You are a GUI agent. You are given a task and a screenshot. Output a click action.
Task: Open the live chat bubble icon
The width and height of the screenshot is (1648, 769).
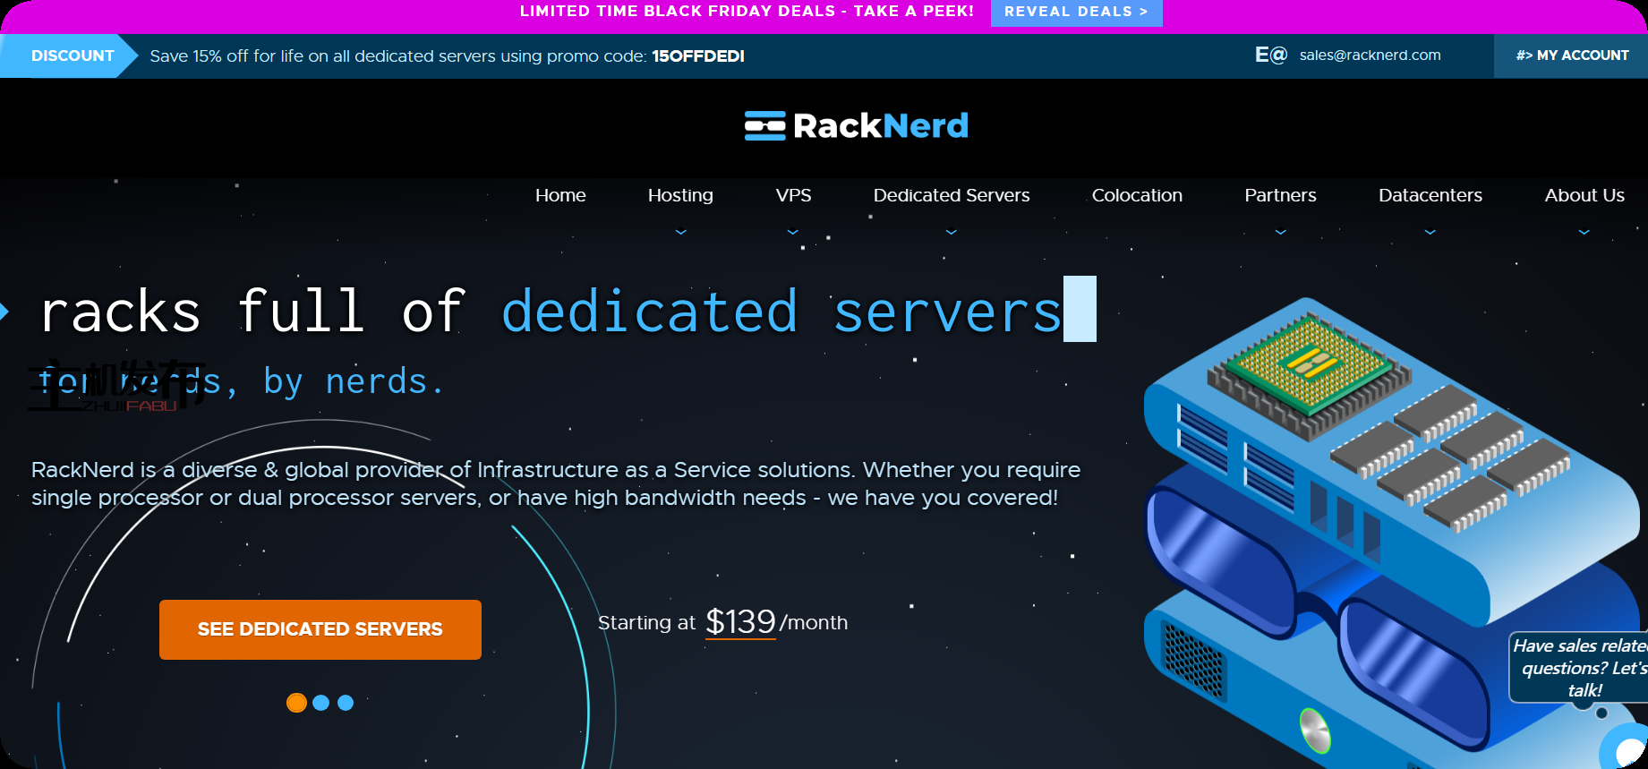1627,750
